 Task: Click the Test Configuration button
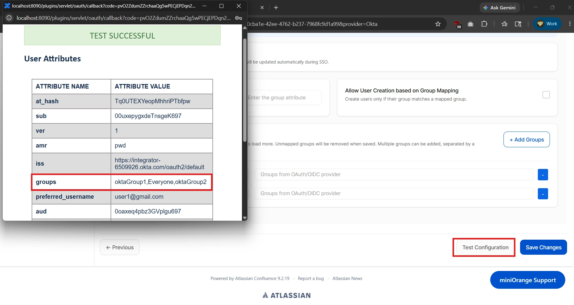(x=485, y=247)
